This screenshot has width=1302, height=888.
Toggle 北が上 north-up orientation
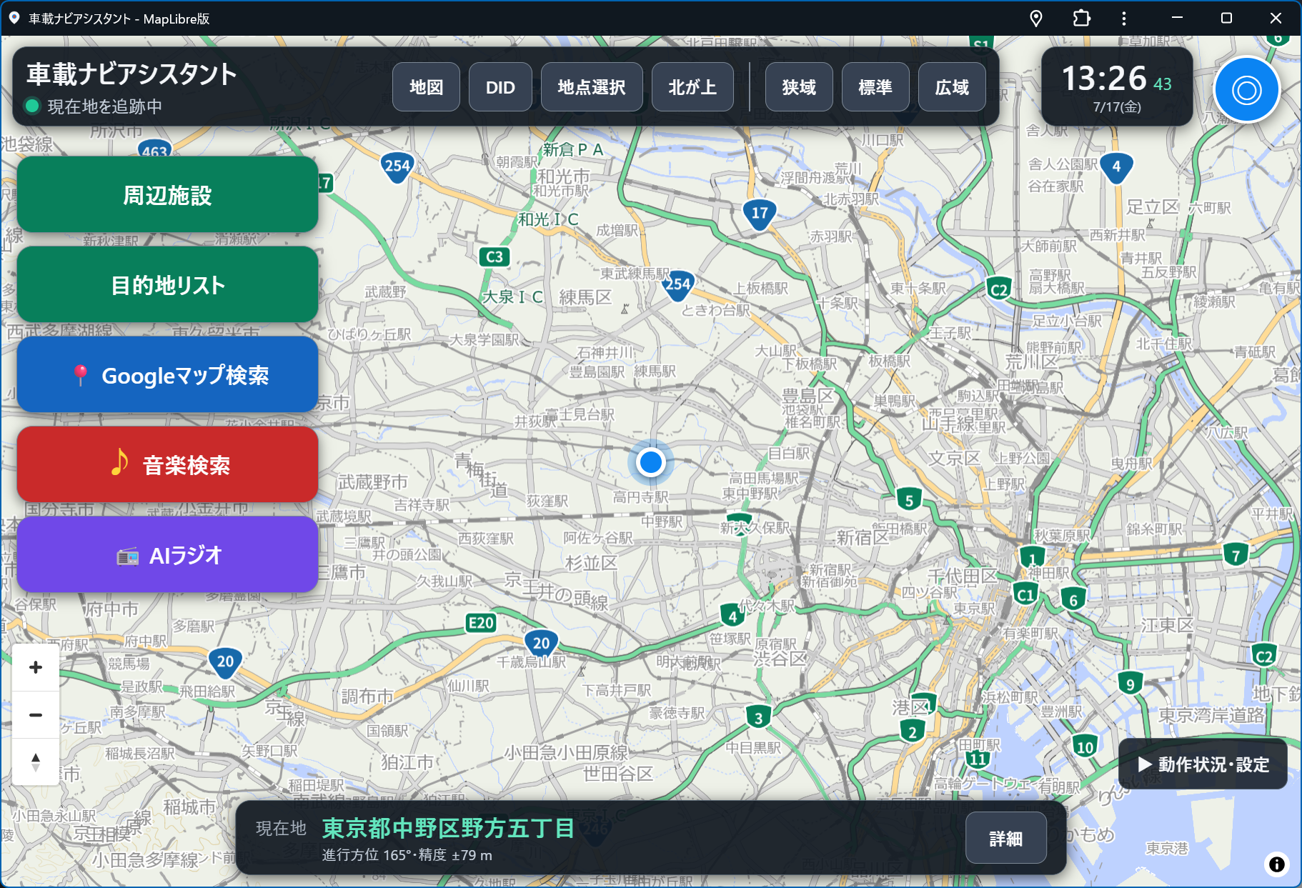692,87
